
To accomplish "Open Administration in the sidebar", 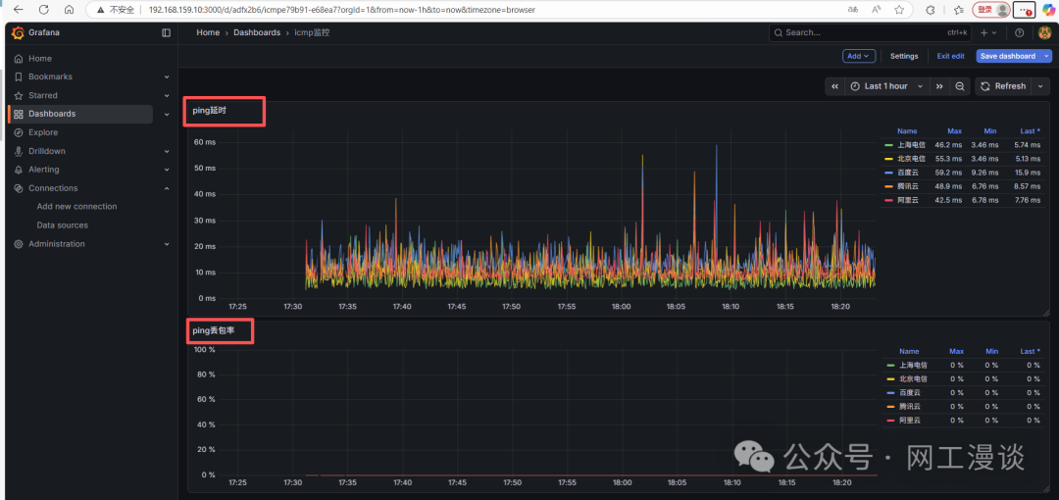I will click(57, 244).
